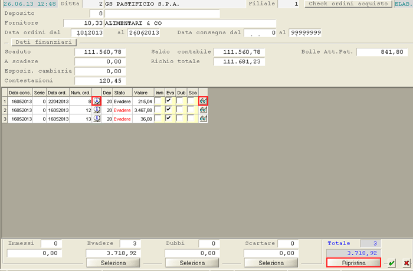Click the Saldo contabile value 111.560,78
Image resolution: width=413 pixels, height=271 pixels.
239,52
